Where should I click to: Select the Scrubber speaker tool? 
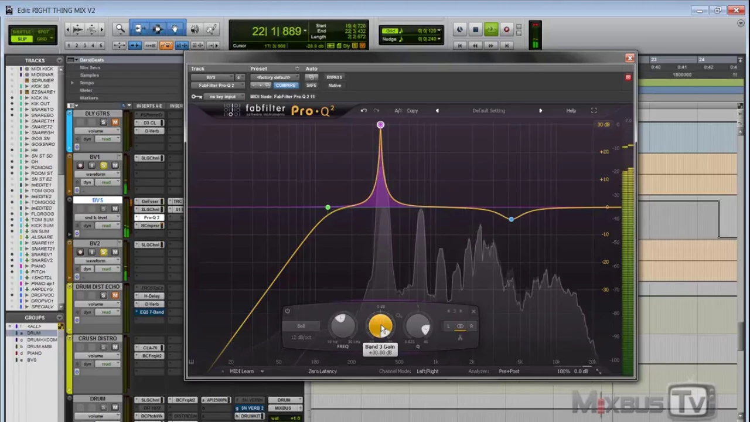[x=195, y=29]
